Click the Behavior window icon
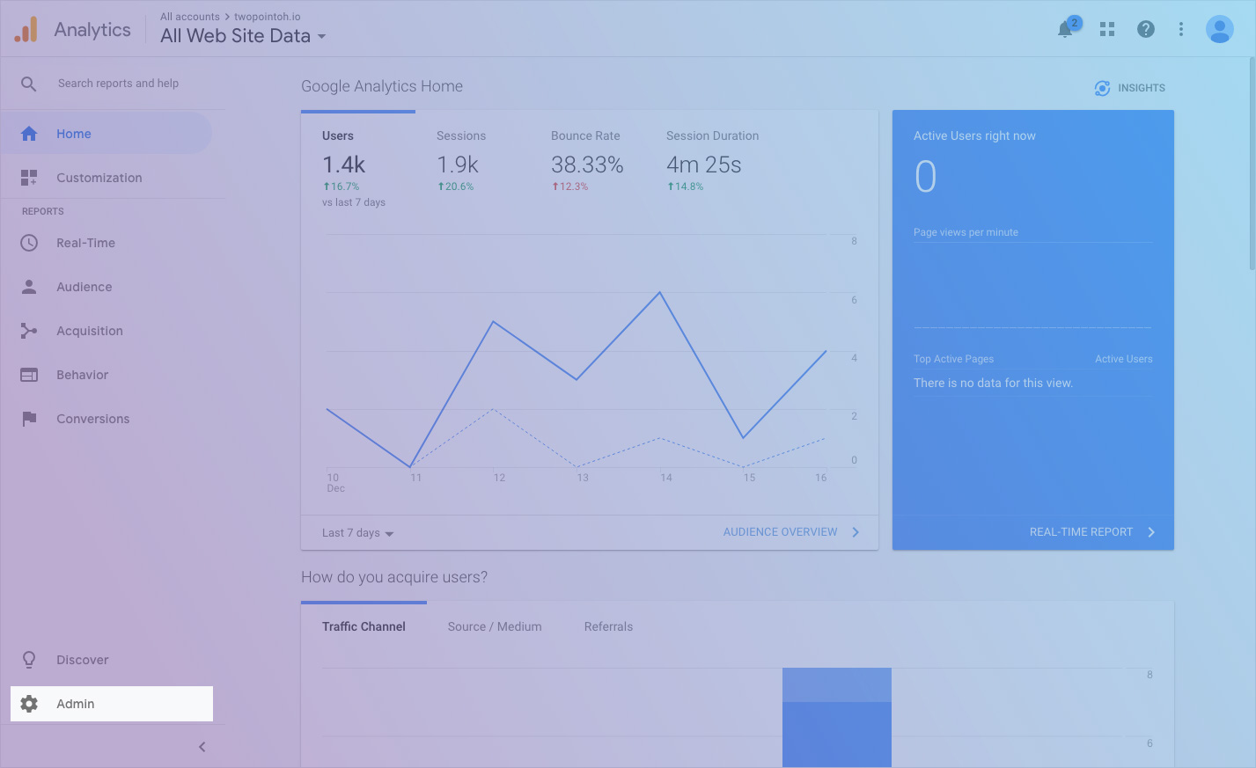Image resolution: width=1256 pixels, height=768 pixels. tap(29, 375)
